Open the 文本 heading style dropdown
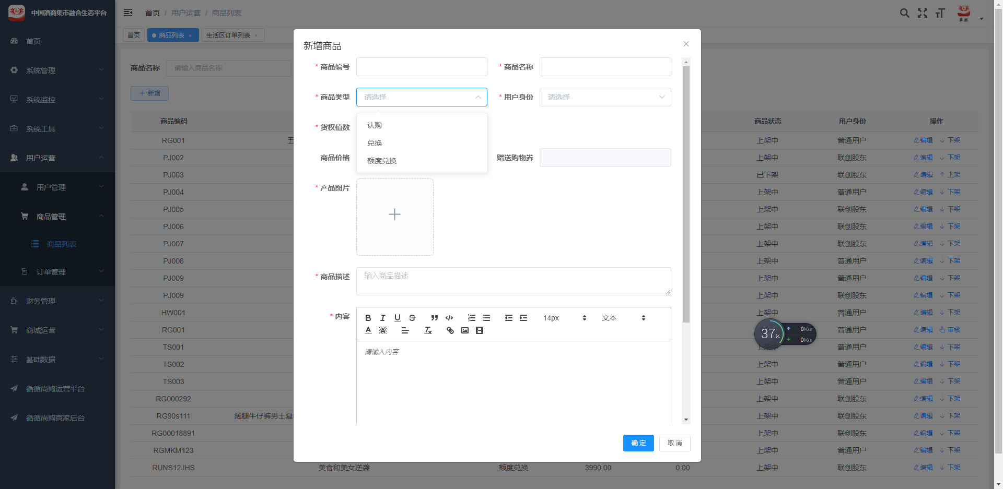This screenshot has width=1003, height=489. coord(623,318)
